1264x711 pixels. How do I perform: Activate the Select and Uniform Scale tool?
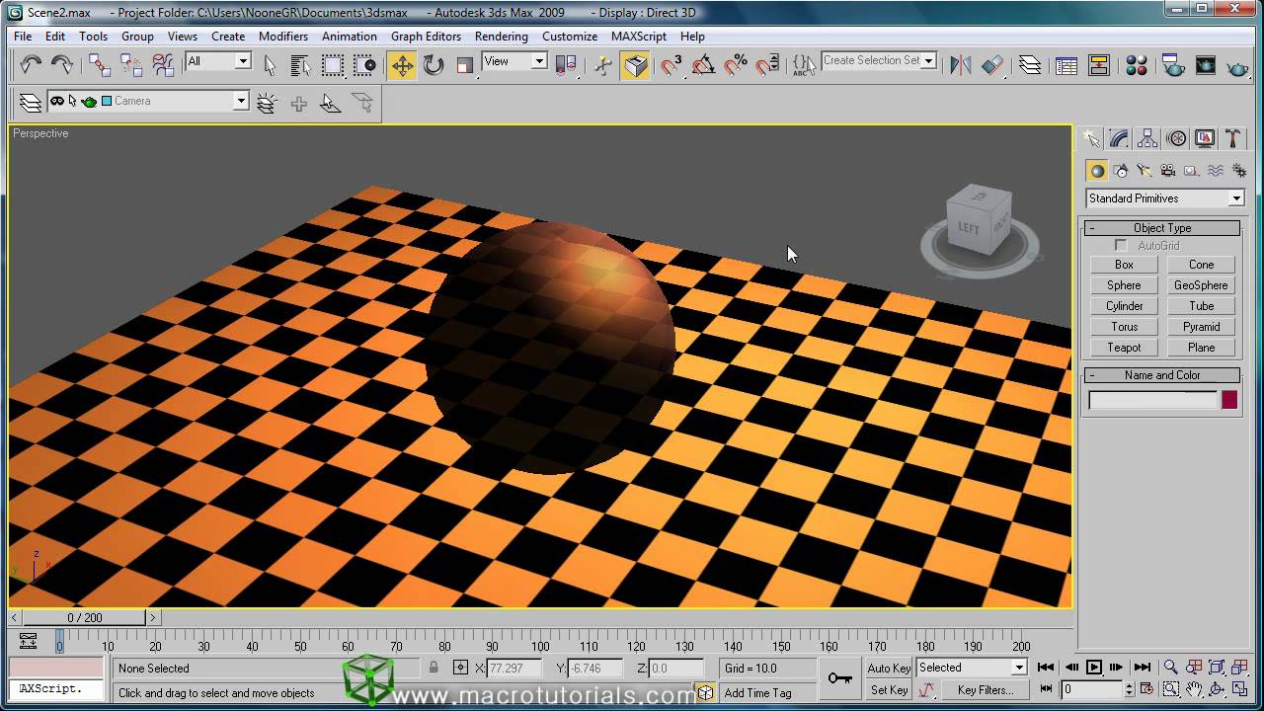[x=465, y=65]
